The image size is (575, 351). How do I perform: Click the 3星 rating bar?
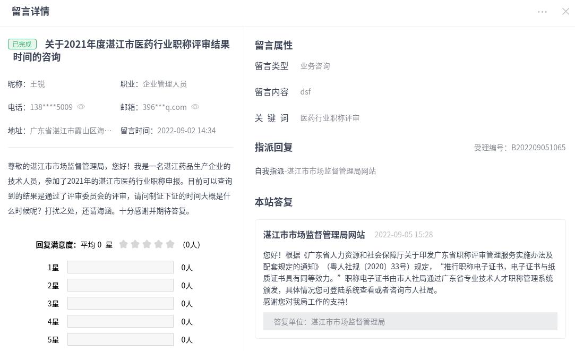click(x=121, y=304)
